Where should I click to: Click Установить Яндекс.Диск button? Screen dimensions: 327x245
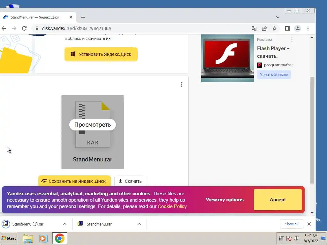click(101, 54)
